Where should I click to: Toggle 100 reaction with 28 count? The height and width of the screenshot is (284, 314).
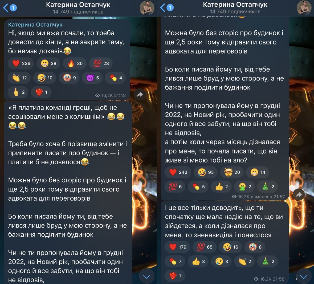tap(101, 63)
